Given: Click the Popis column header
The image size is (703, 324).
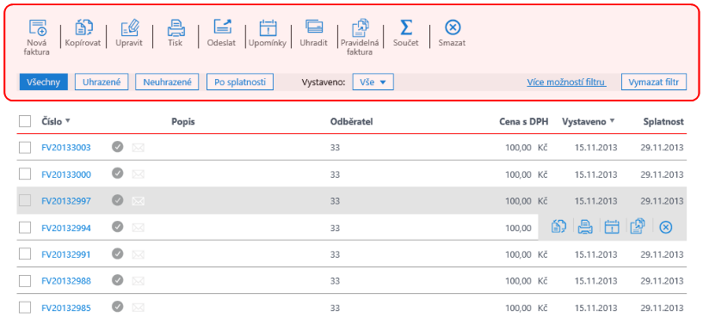Looking at the screenshot, I should [183, 121].
